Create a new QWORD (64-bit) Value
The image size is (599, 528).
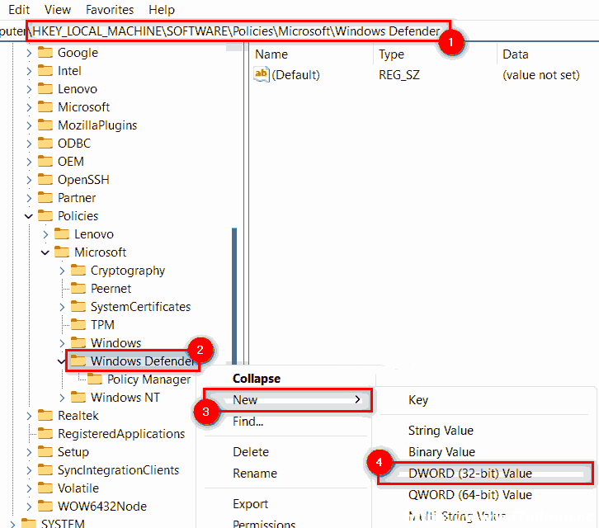tap(470, 495)
